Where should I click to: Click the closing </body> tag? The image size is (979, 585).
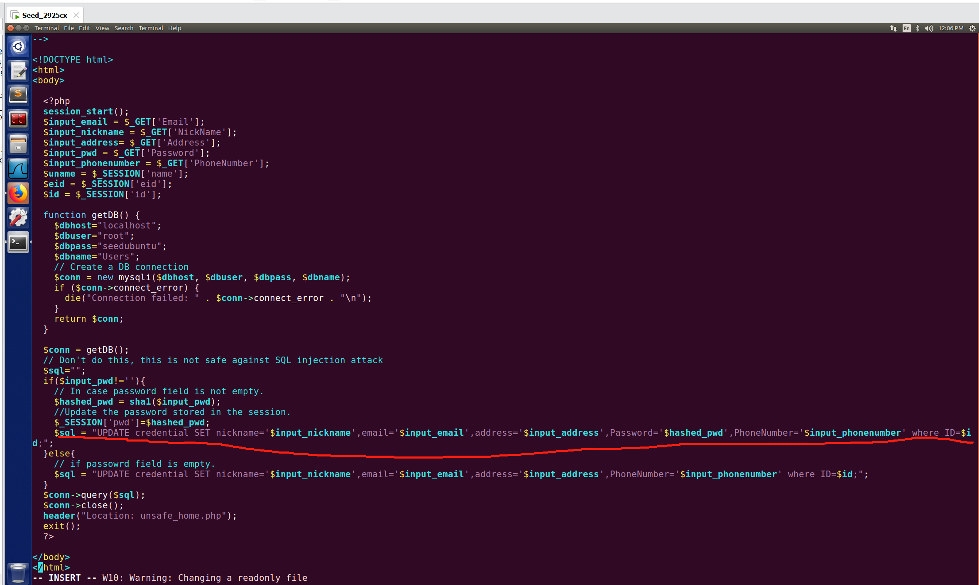coord(51,557)
